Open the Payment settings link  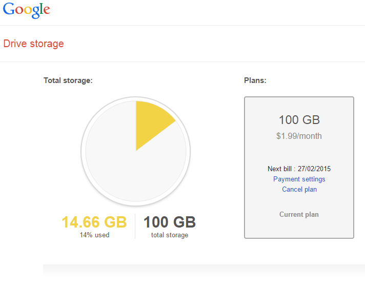(x=299, y=179)
